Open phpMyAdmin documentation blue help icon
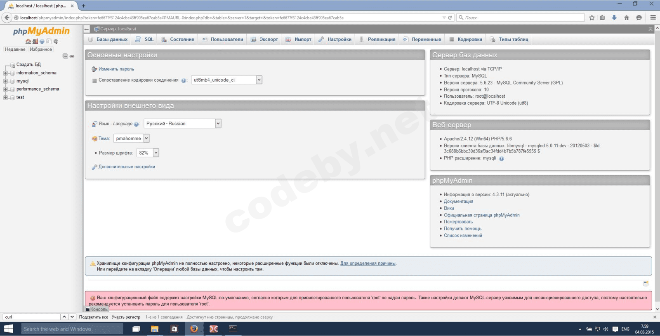This screenshot has width=660, height=336. pyautogui.click(x=42, y=41)
